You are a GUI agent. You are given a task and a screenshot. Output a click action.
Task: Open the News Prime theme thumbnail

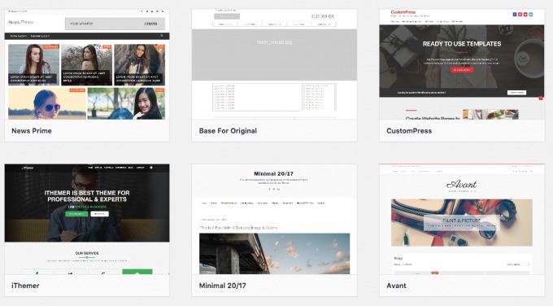coord(87,64)
